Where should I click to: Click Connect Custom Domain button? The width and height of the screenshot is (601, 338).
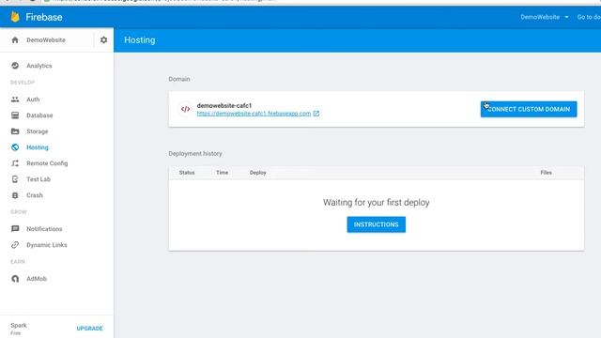(x=529, y=109)
